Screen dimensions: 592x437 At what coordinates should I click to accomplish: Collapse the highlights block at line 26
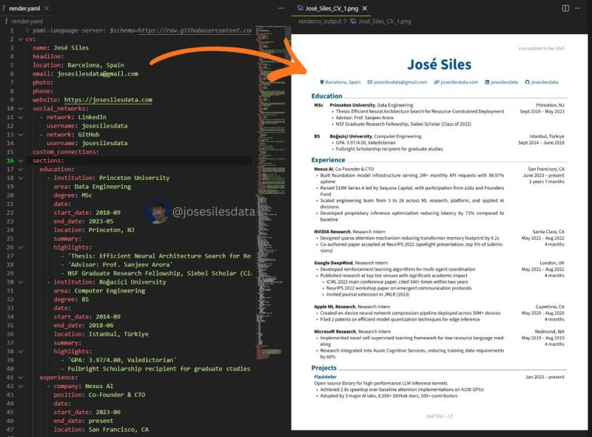click(x=21, y=247)
